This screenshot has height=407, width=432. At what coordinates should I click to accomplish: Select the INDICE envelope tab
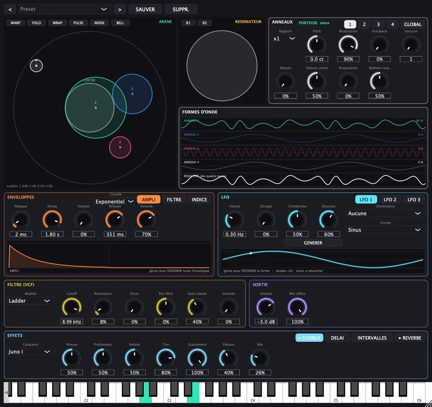click(199, 200)
